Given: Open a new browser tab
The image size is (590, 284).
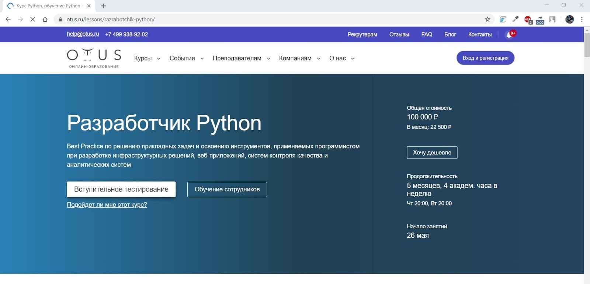Looking at the screenshot, I should pyautogui.click(x=104, y=6).
